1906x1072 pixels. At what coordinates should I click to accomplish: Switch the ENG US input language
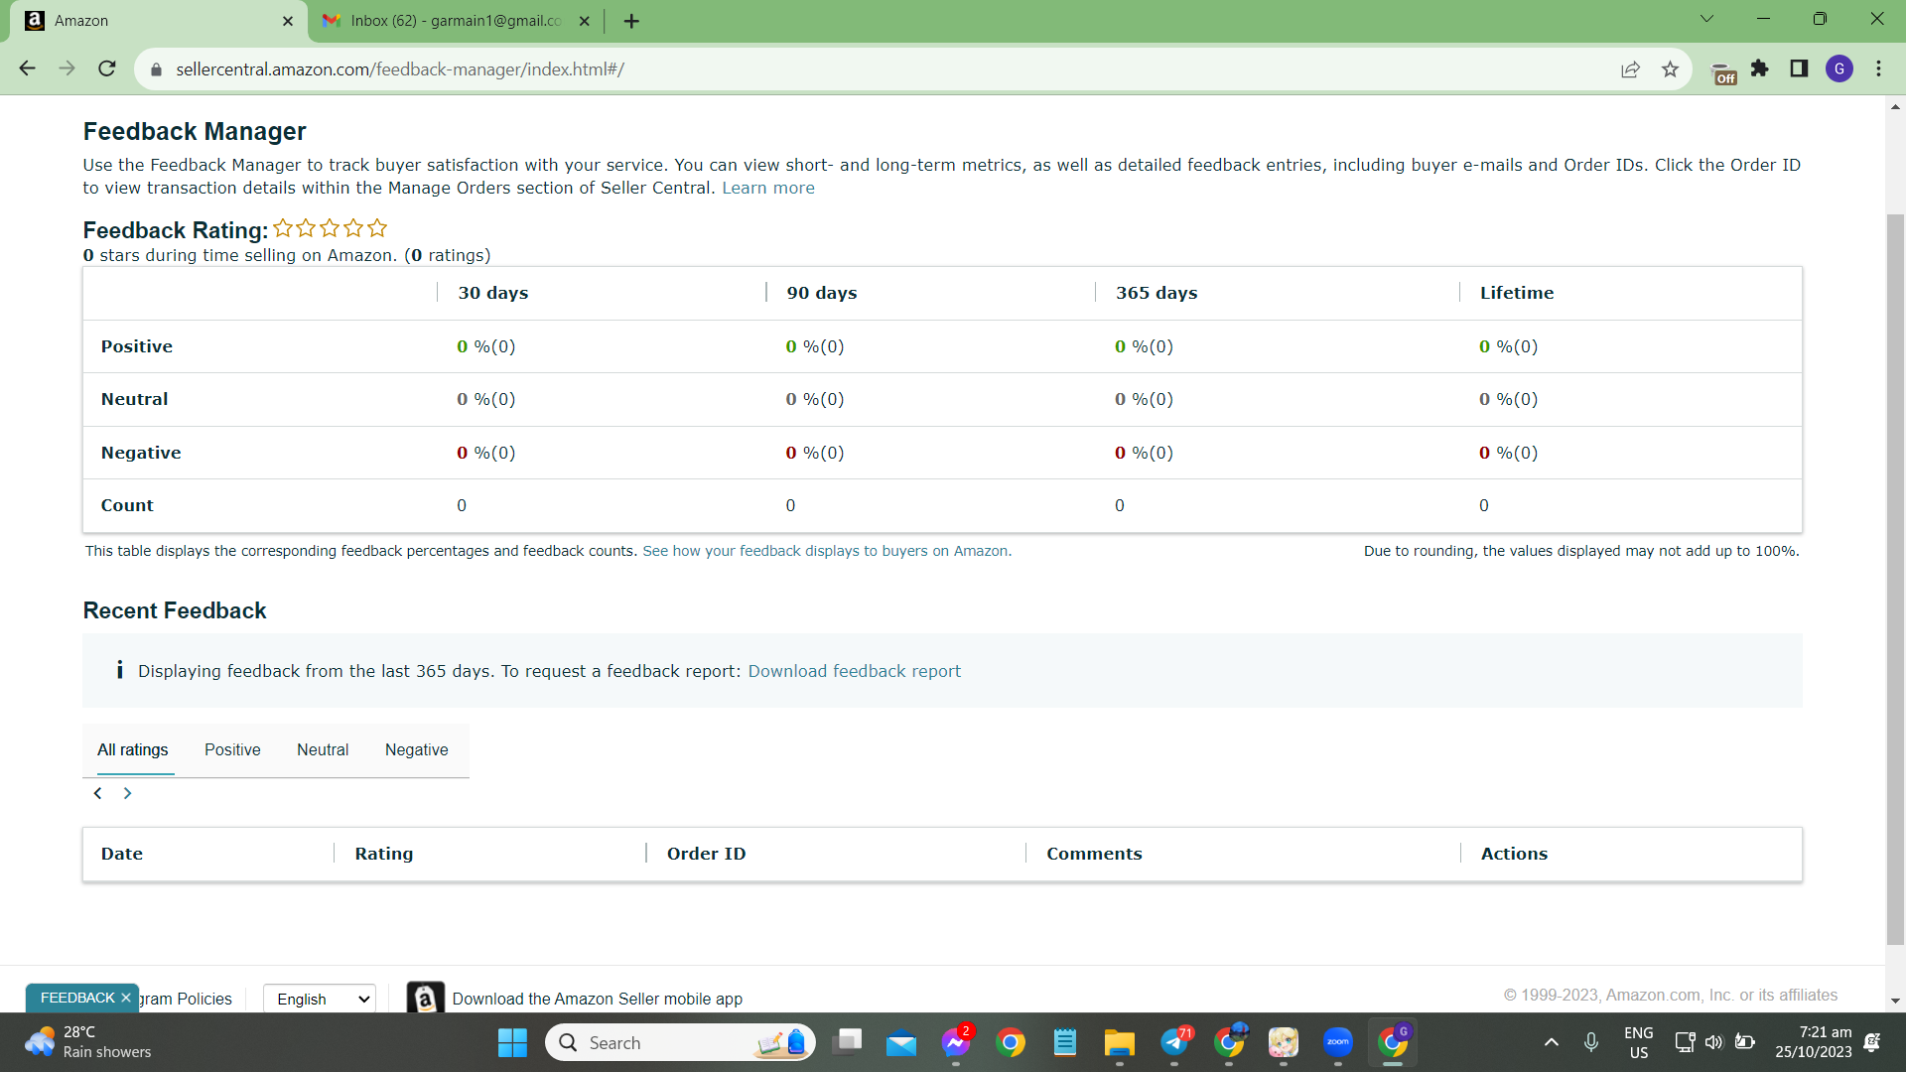[1639, 1042]
